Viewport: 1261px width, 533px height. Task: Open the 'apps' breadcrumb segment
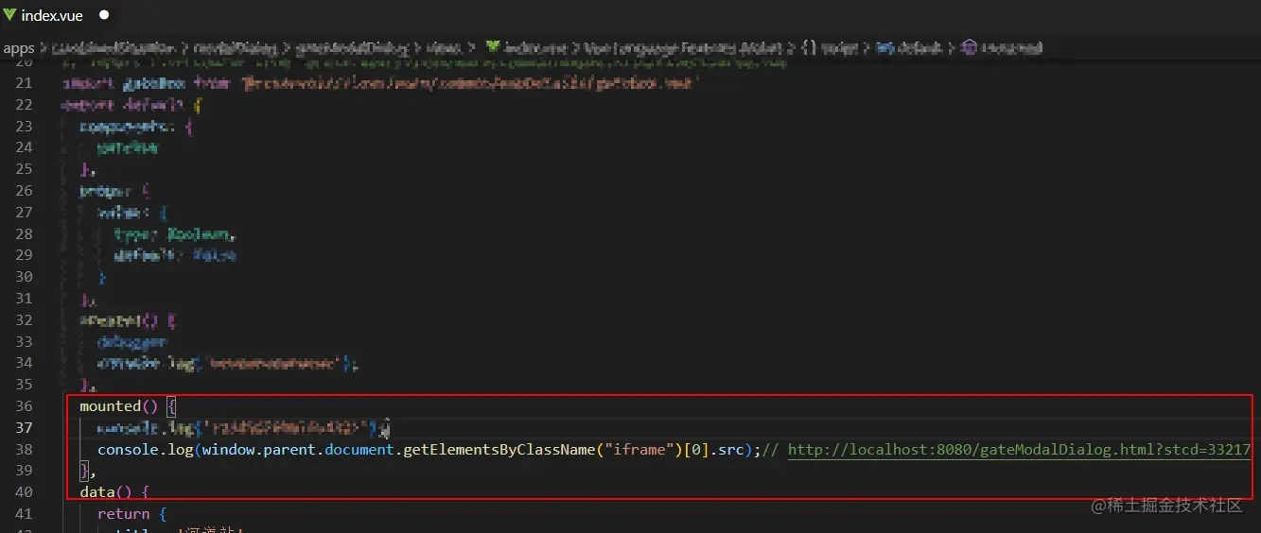(18, 47)
